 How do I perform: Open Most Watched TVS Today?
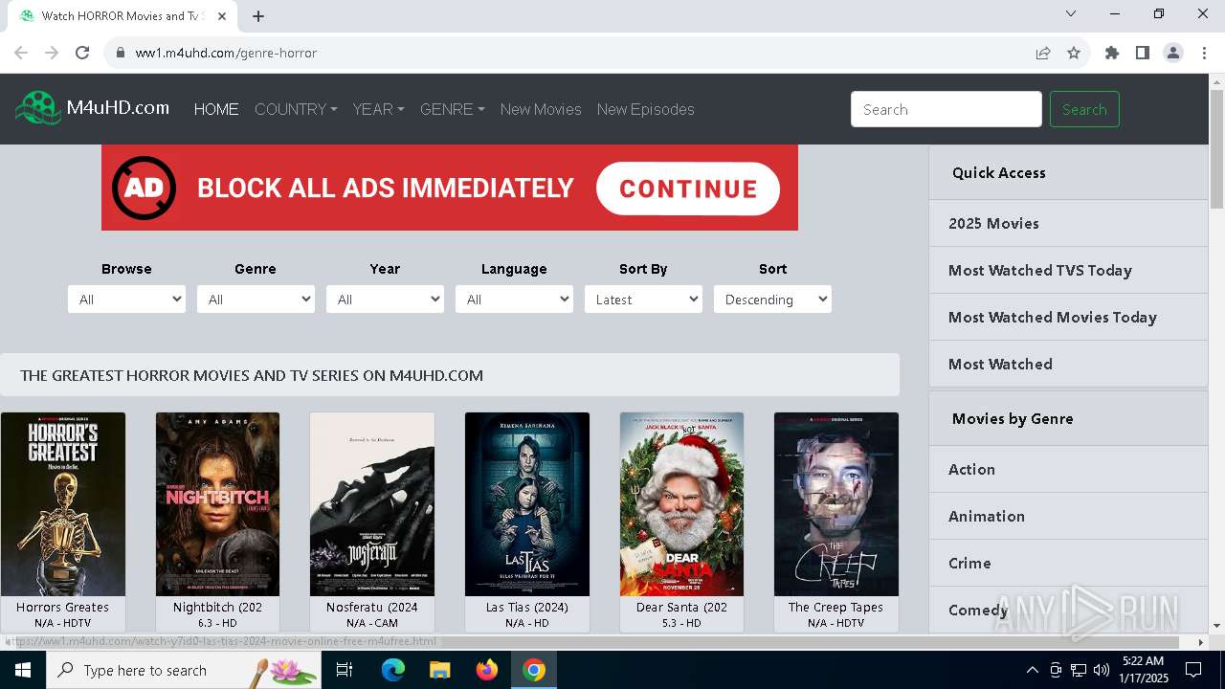click(x=1068, y=270)
